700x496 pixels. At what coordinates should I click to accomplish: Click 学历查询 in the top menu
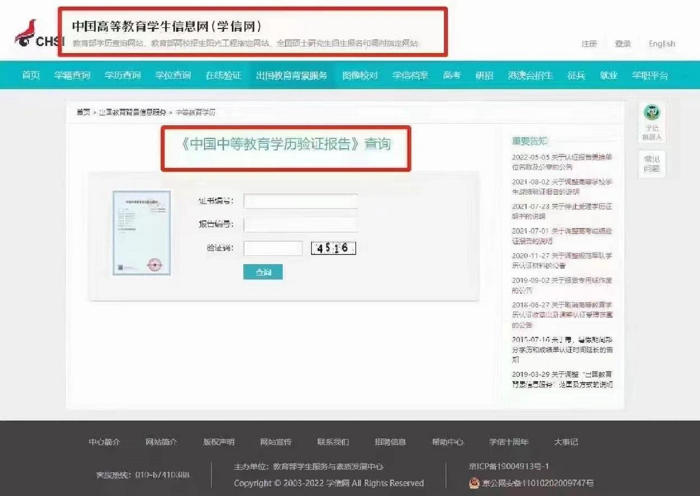tap(123, 76)
